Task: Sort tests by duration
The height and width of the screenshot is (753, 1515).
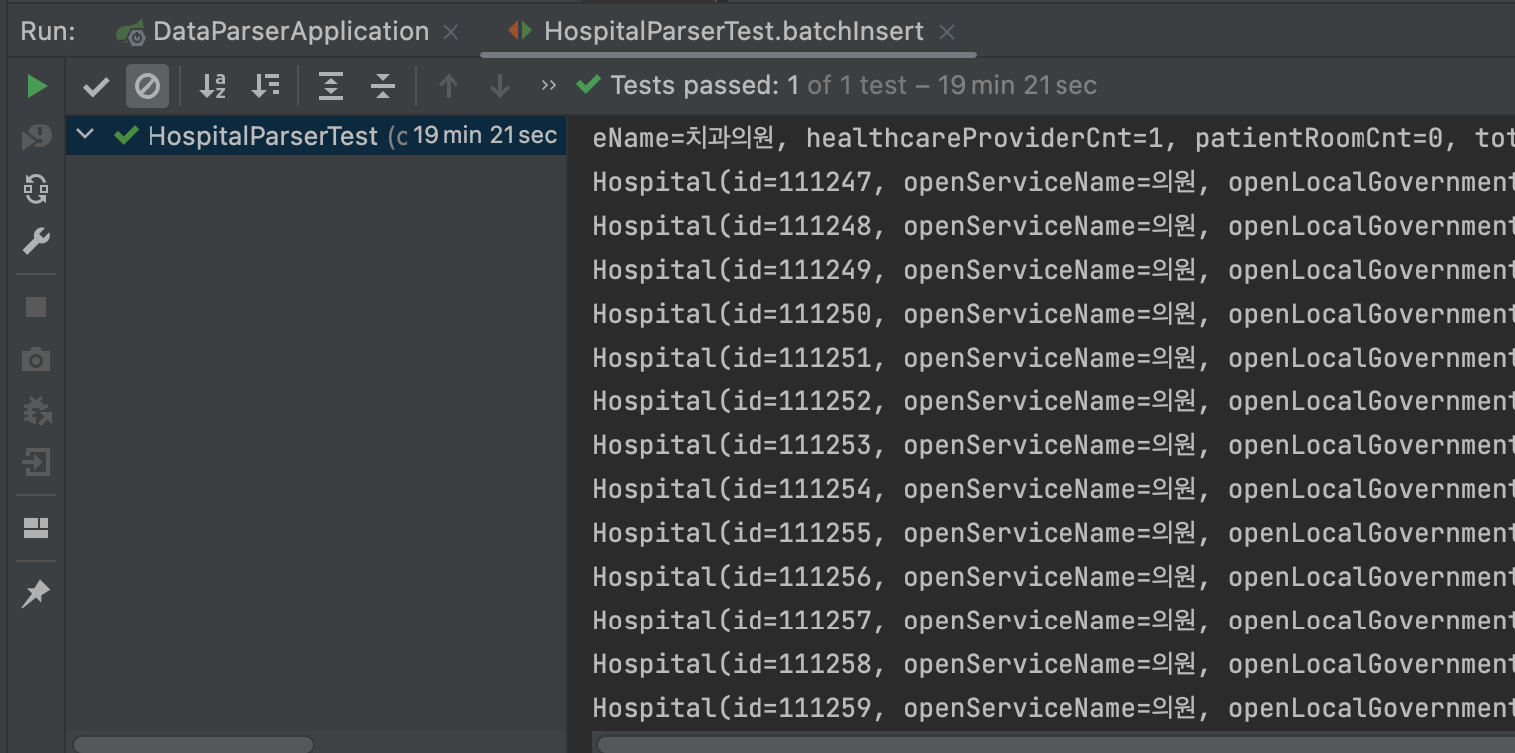Action: 265,86
